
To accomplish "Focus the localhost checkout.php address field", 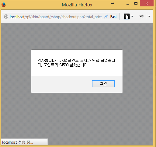I will pos(56,17).
